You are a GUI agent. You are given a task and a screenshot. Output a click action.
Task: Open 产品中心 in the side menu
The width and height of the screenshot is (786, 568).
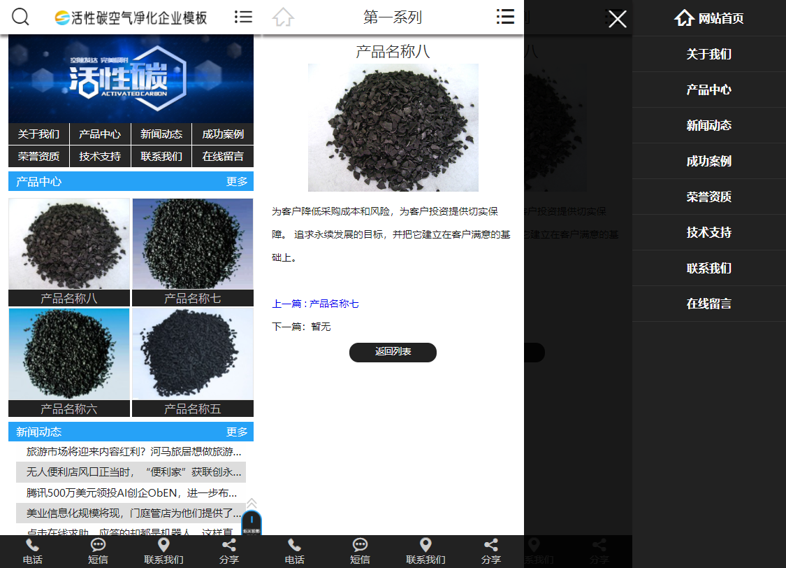click(709, 90)
